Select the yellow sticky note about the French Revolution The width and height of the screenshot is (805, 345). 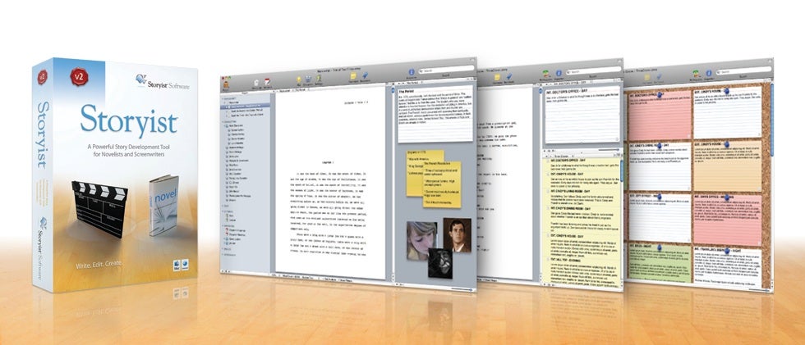tap(442, 184)
